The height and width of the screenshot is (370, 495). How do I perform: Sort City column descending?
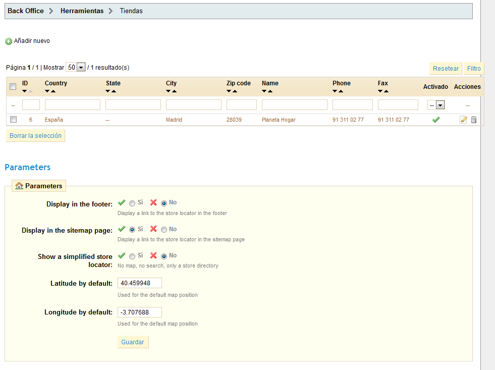pyautogui.click(x=168, y=91)
